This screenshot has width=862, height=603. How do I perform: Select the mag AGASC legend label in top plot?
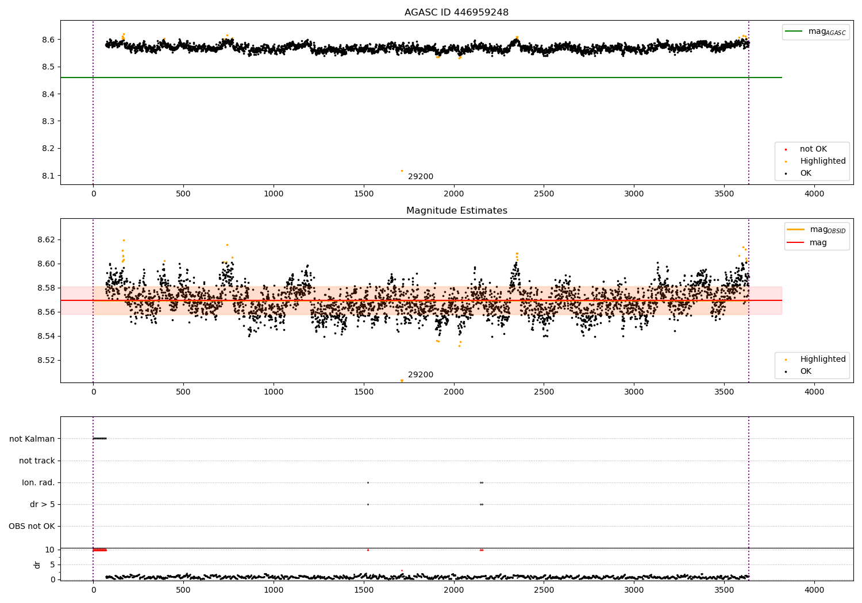point(827,32)
